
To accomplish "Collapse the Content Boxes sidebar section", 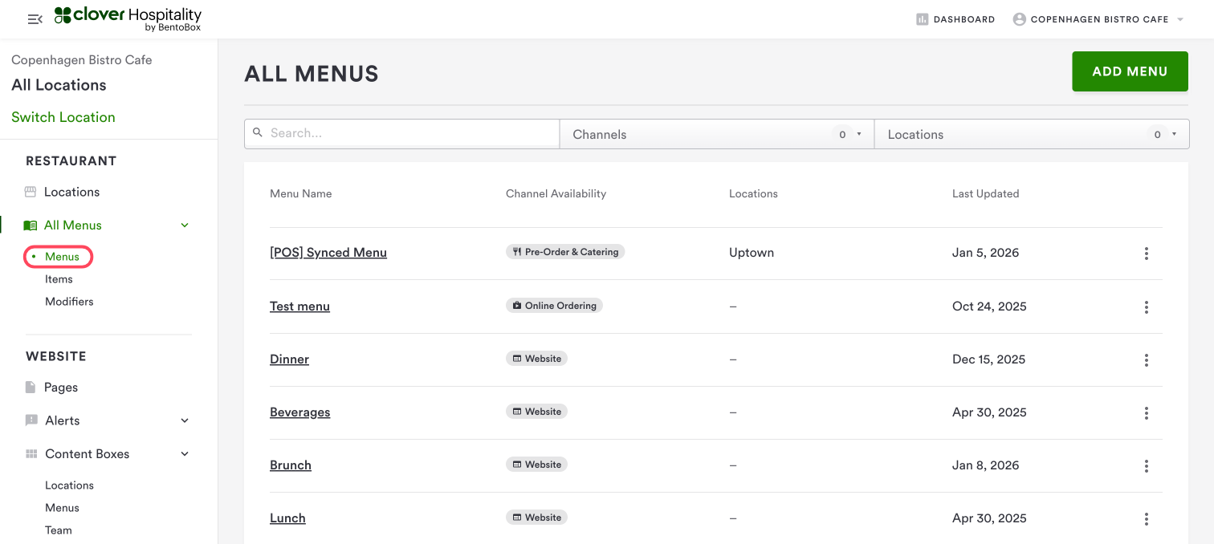I will pyautogui.click(x=185, y=454).
